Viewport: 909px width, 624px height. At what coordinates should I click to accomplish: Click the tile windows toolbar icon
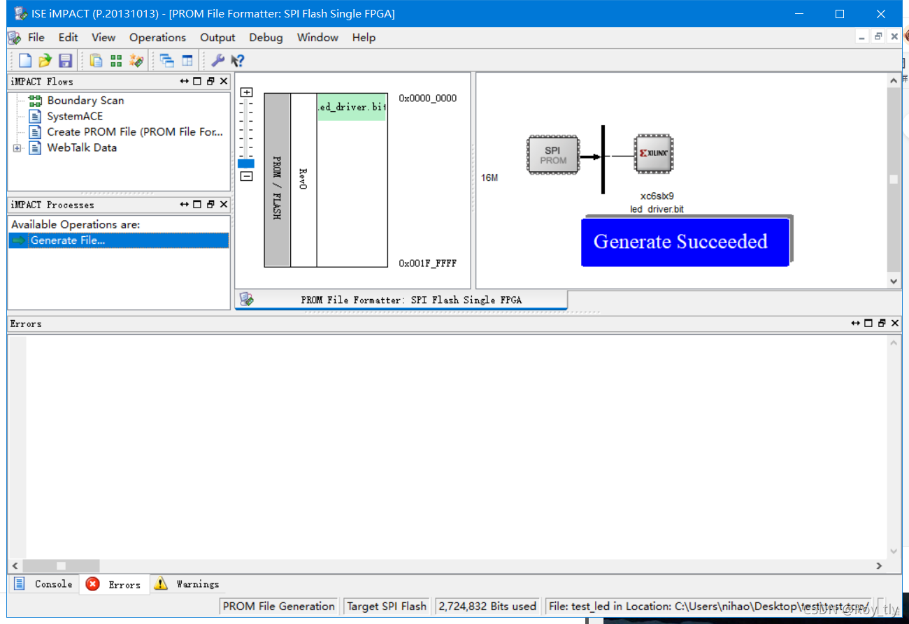point(187,61)
